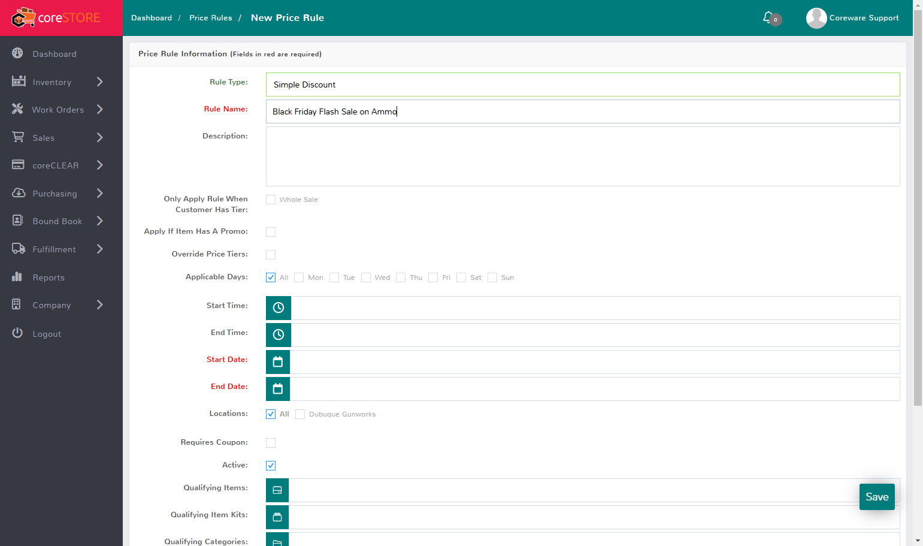Expand the Purchasing submenu chevron
The width and height of the screenshot is (923, 546).
tap(100, 193)
